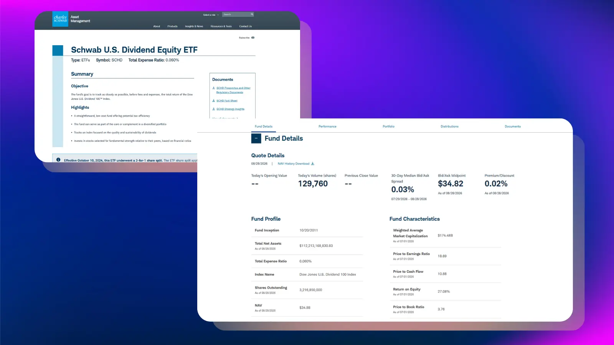The width and height of the screenshot is (614, 345).
Task: Click the Today's Volume value 129,760
Action: (313, 184)
